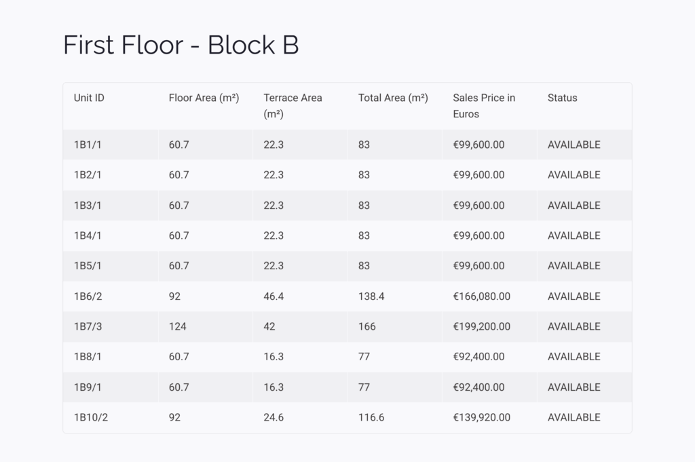The image size is (695, 462).
Task: Click the Sales Price in Euros header
Action: tap(484, 106)
